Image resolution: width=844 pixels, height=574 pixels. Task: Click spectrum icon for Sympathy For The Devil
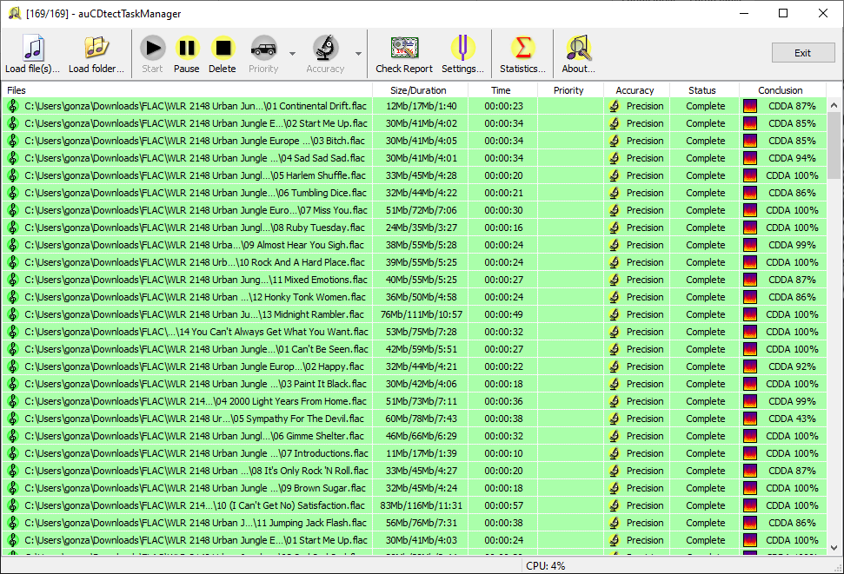(750, 419)
